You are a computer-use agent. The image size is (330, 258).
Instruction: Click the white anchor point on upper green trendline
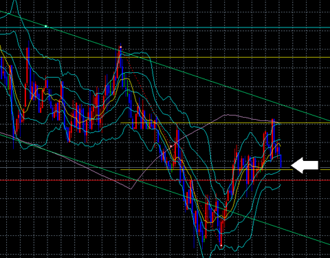[46, 26]
